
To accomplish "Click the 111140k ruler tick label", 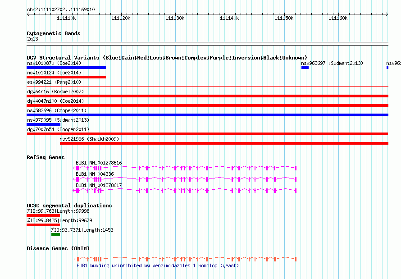I will pos(229,18).
